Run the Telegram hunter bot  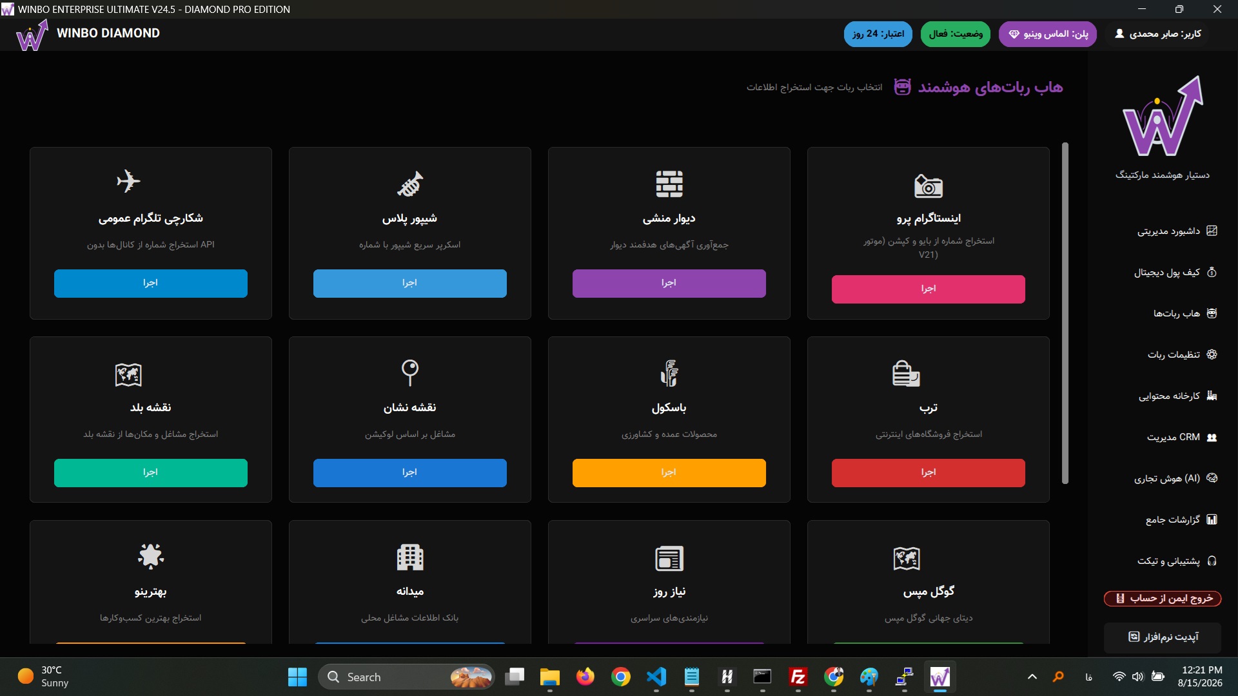151,284
